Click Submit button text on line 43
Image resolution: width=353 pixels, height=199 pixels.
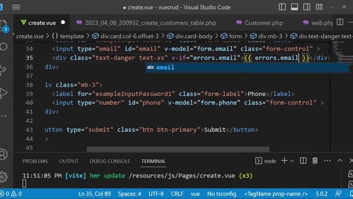(x=215, y=130)
